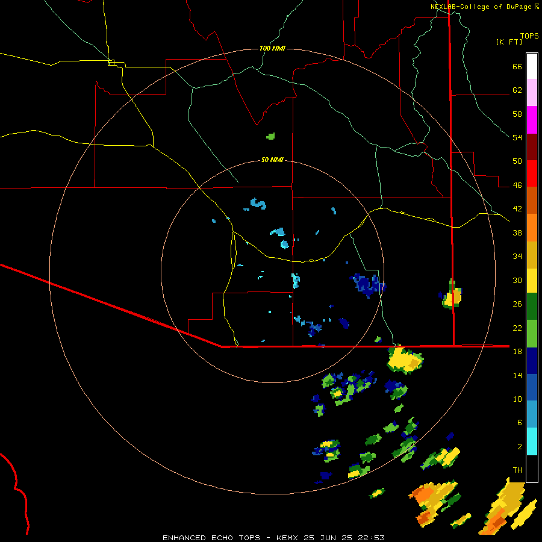The width and height of the screenshot is (542, 542).
Task: Choose the dark orange legend swatch
Action: click(x=532, y=200)
